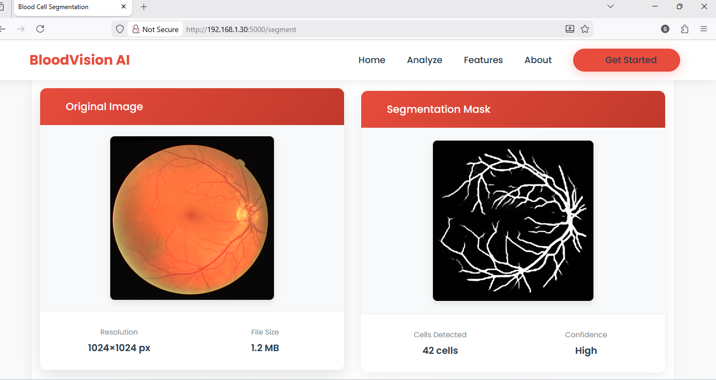Navigate to the About section
This screenshot has width=716, height=380.
[538, 60]
